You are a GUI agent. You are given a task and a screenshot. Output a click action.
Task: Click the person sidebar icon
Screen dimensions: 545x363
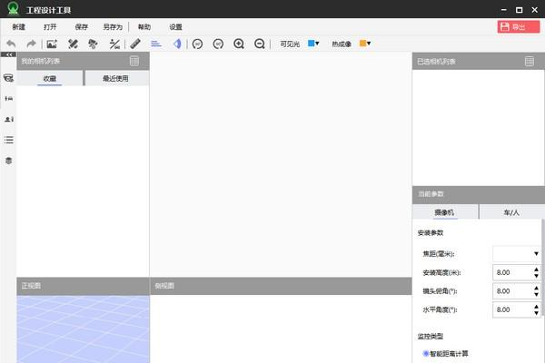tap(9, 120)
